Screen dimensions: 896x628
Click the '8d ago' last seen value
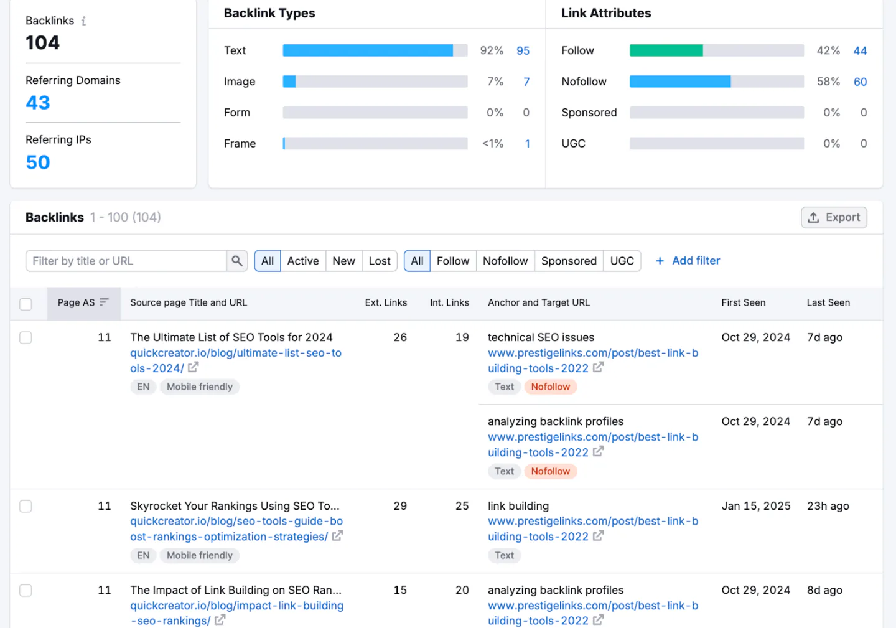(824, 590)
